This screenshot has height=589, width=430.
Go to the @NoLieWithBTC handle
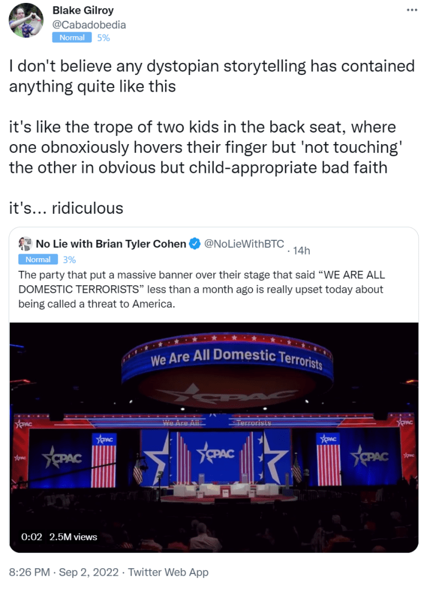(244, 244)
